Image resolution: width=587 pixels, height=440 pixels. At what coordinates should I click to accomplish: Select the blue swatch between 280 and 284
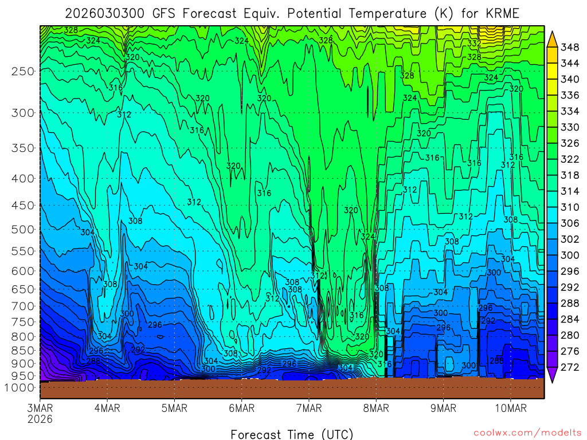tap(552, 327)
